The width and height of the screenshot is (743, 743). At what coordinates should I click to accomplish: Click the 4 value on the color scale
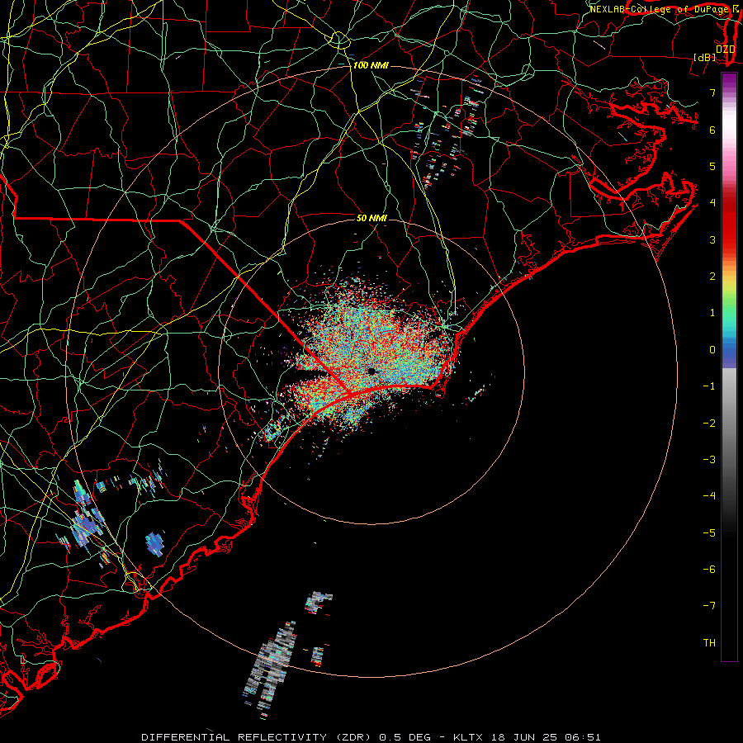[x=712, y=203]
